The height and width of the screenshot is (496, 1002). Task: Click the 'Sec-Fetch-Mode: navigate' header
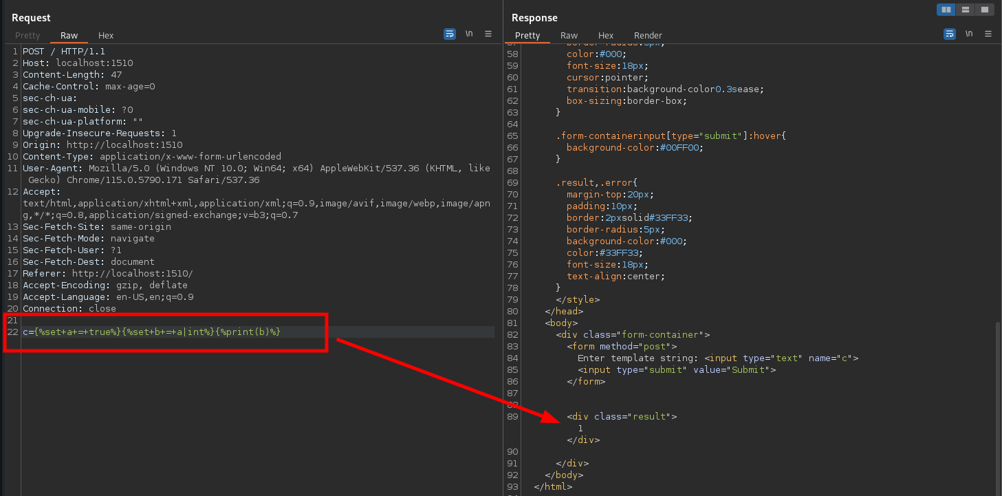point(89,238)
